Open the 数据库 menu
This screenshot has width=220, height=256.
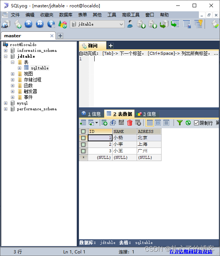(x=65, y=15)
